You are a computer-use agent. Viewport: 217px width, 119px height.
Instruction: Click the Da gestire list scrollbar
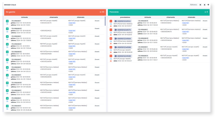tap(105, 21)
